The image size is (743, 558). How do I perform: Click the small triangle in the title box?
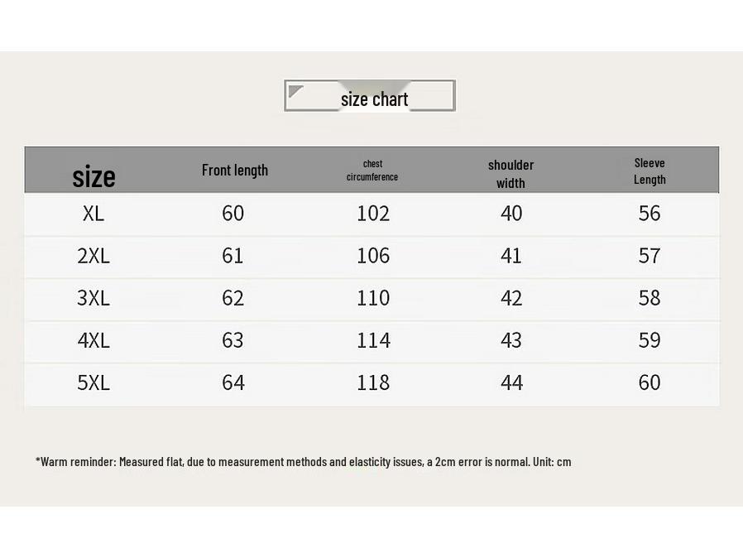295,91
